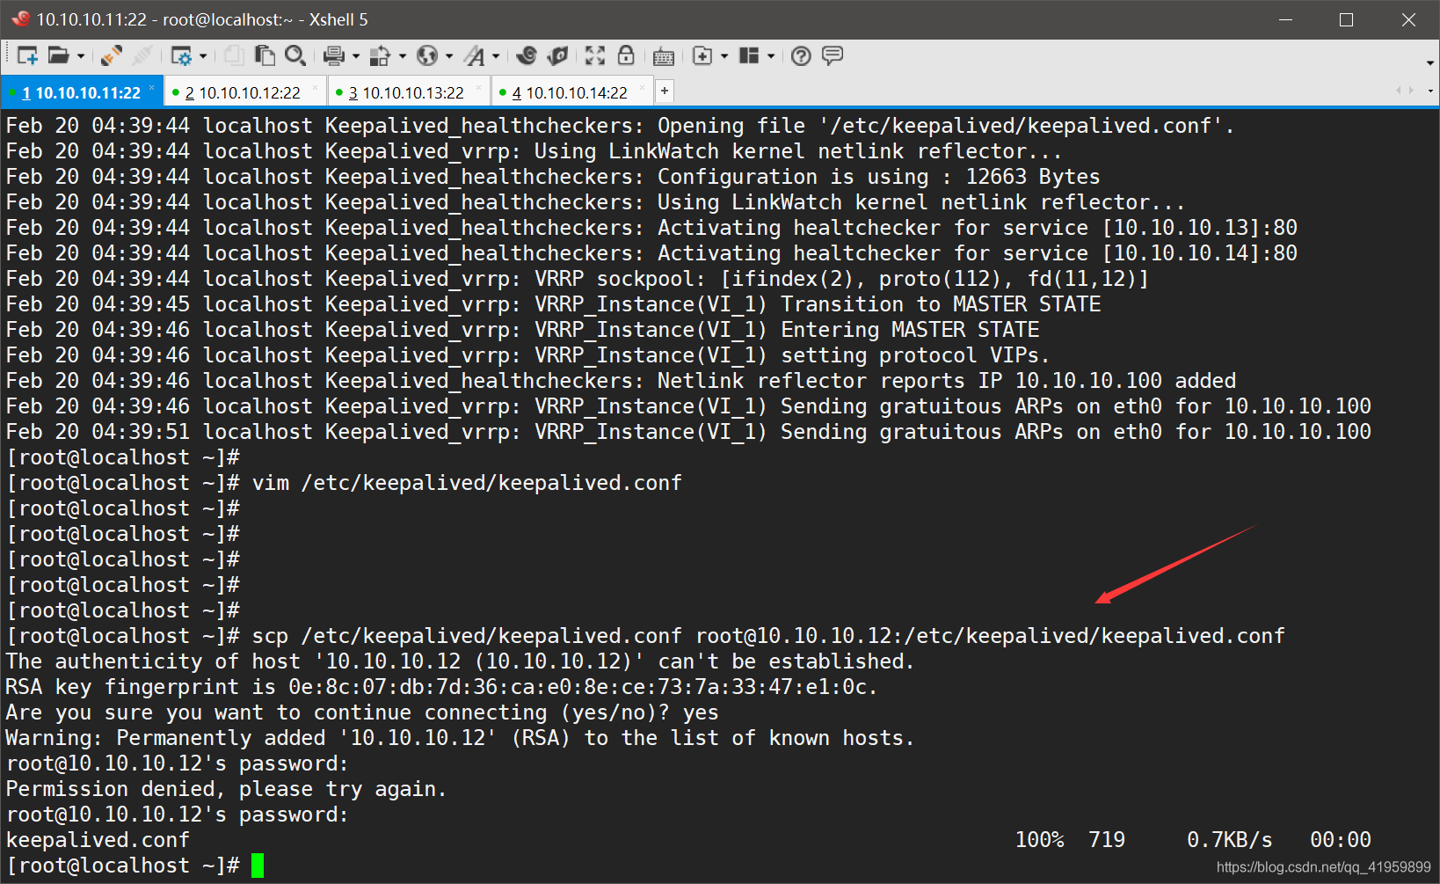Screen dimensions: 1440x884
Task: Open the tab list dropdown arrow
Action: click(x=1430, y=91)
